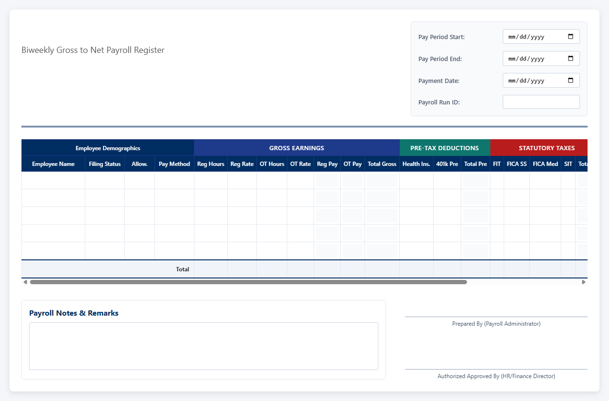
Task: Click the Health Ins. column header
Action: coord(416,164)
